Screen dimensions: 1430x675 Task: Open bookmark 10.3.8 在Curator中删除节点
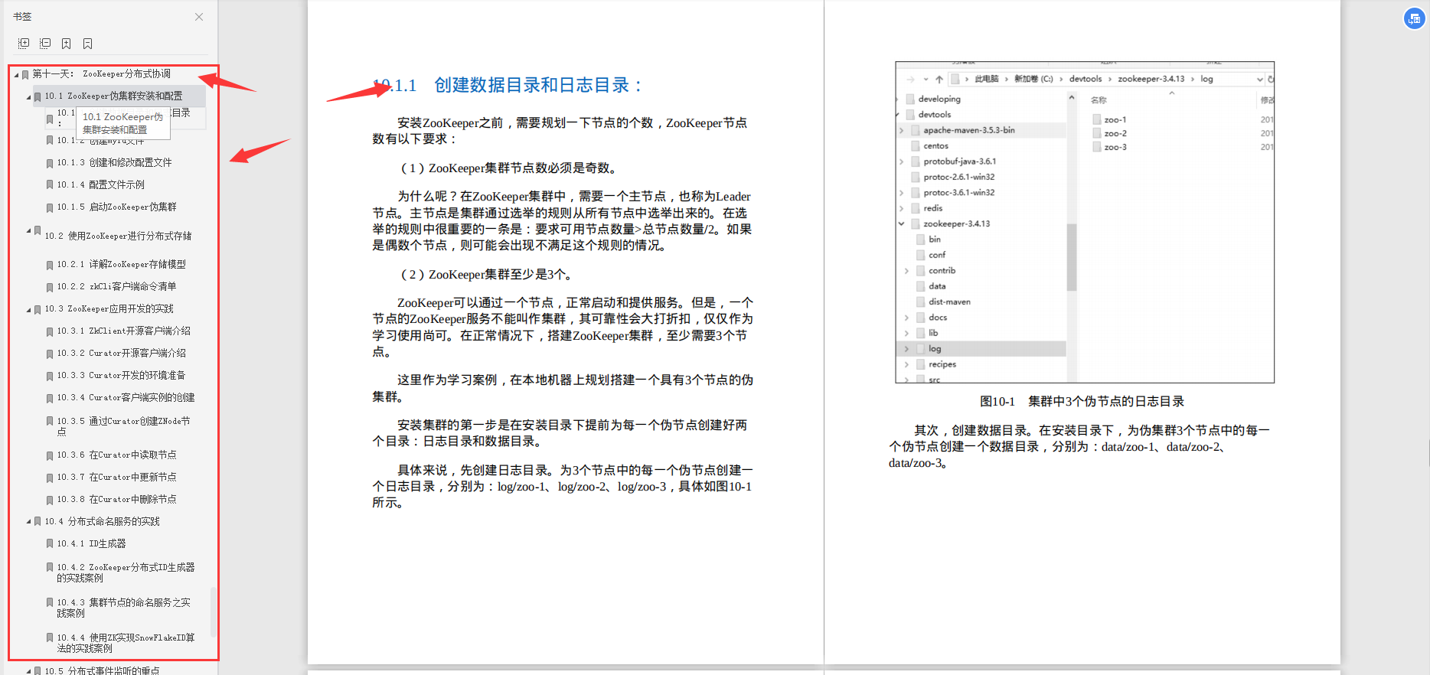(x=116, y=500)
